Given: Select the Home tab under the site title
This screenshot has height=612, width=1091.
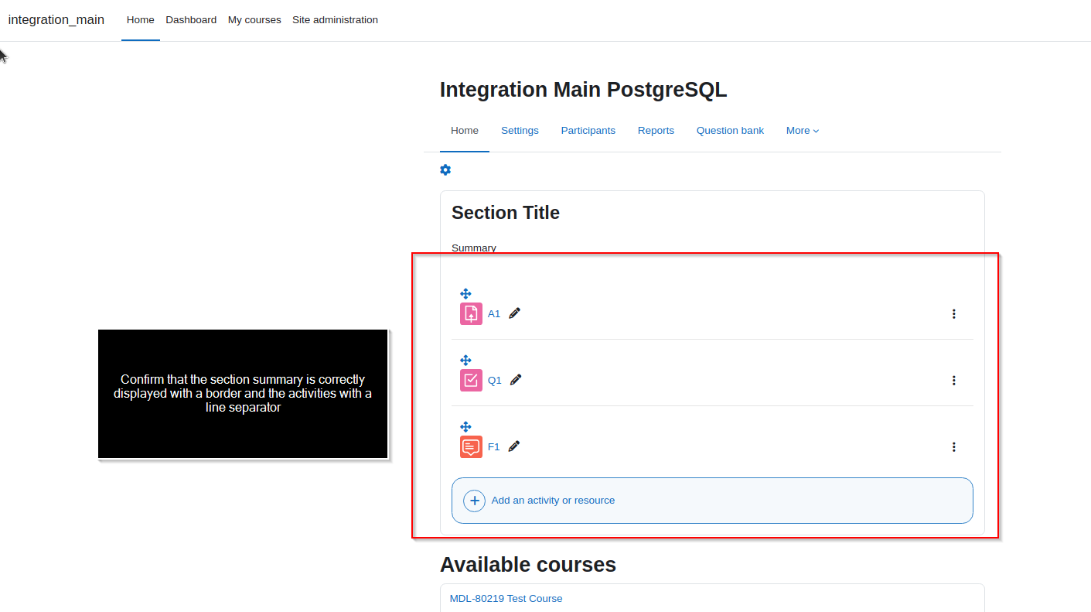Looking at the screenshot, I should click(465, 131).
